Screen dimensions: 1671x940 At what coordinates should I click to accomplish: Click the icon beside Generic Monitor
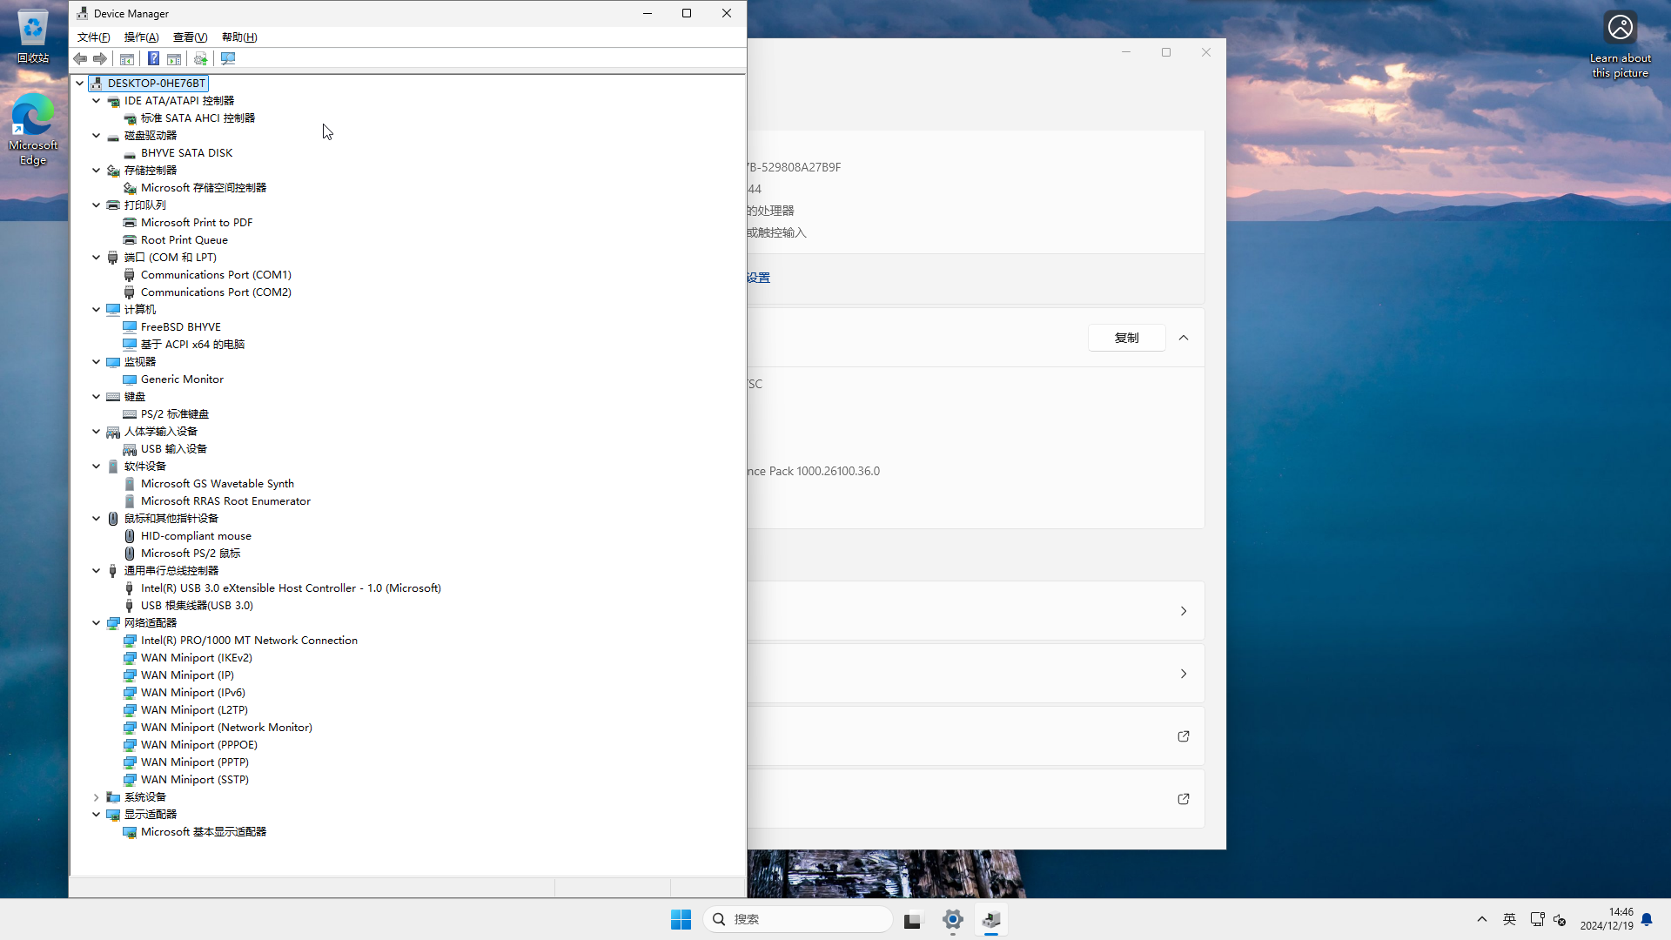pos(130,379)
